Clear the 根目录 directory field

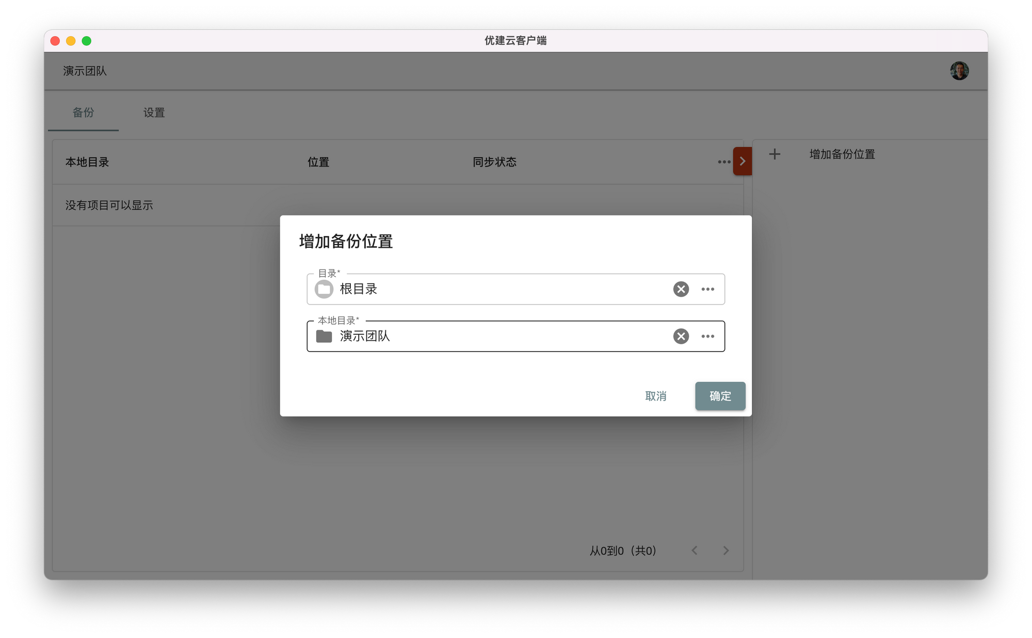681,289
